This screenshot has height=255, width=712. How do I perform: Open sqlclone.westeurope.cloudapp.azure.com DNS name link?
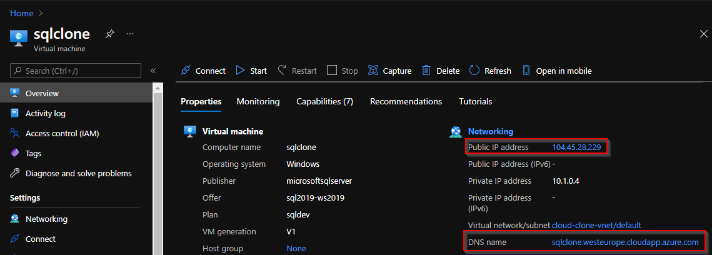coord(625,242)
